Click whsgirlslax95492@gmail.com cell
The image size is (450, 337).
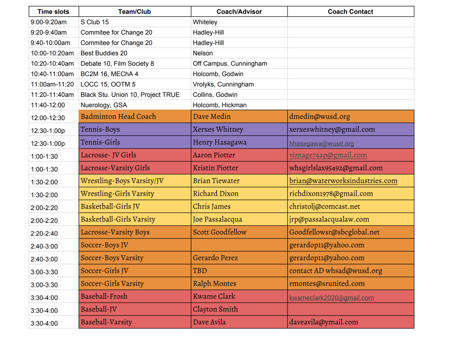pyautogui.click(x=351, y=168)
